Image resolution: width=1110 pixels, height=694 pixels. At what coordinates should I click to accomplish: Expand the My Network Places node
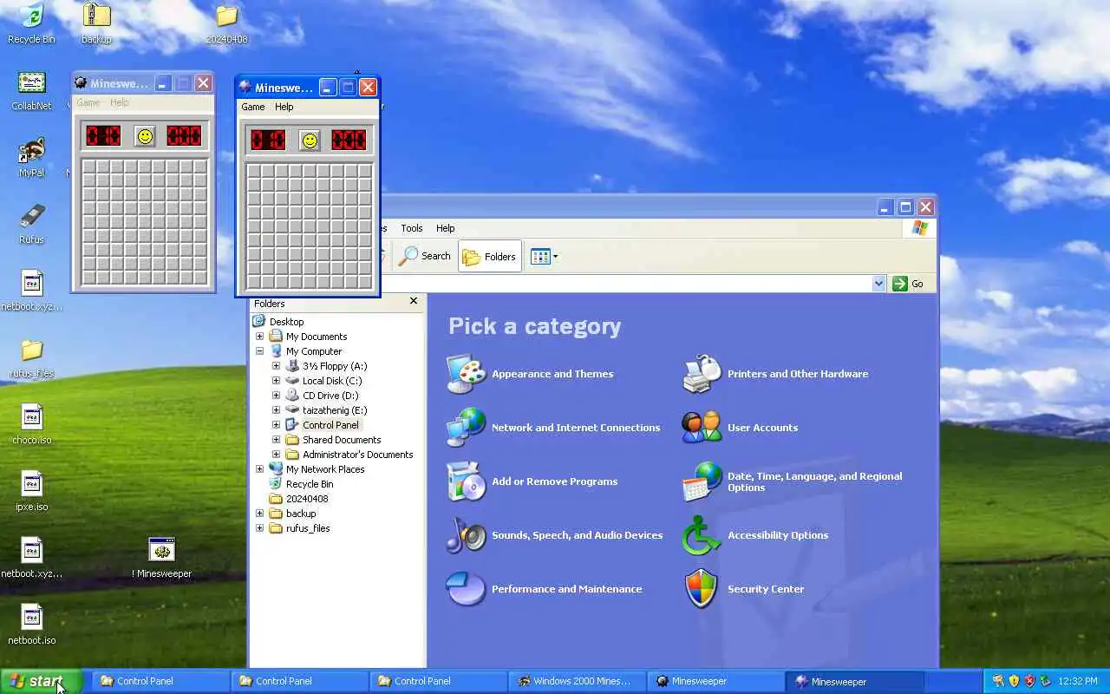(259, 469)
